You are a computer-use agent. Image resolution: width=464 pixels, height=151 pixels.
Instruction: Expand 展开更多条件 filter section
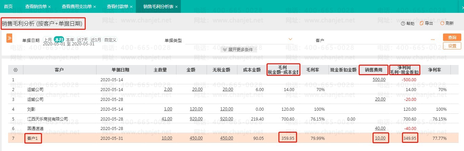pyautogui.click(x=238, y=49)
